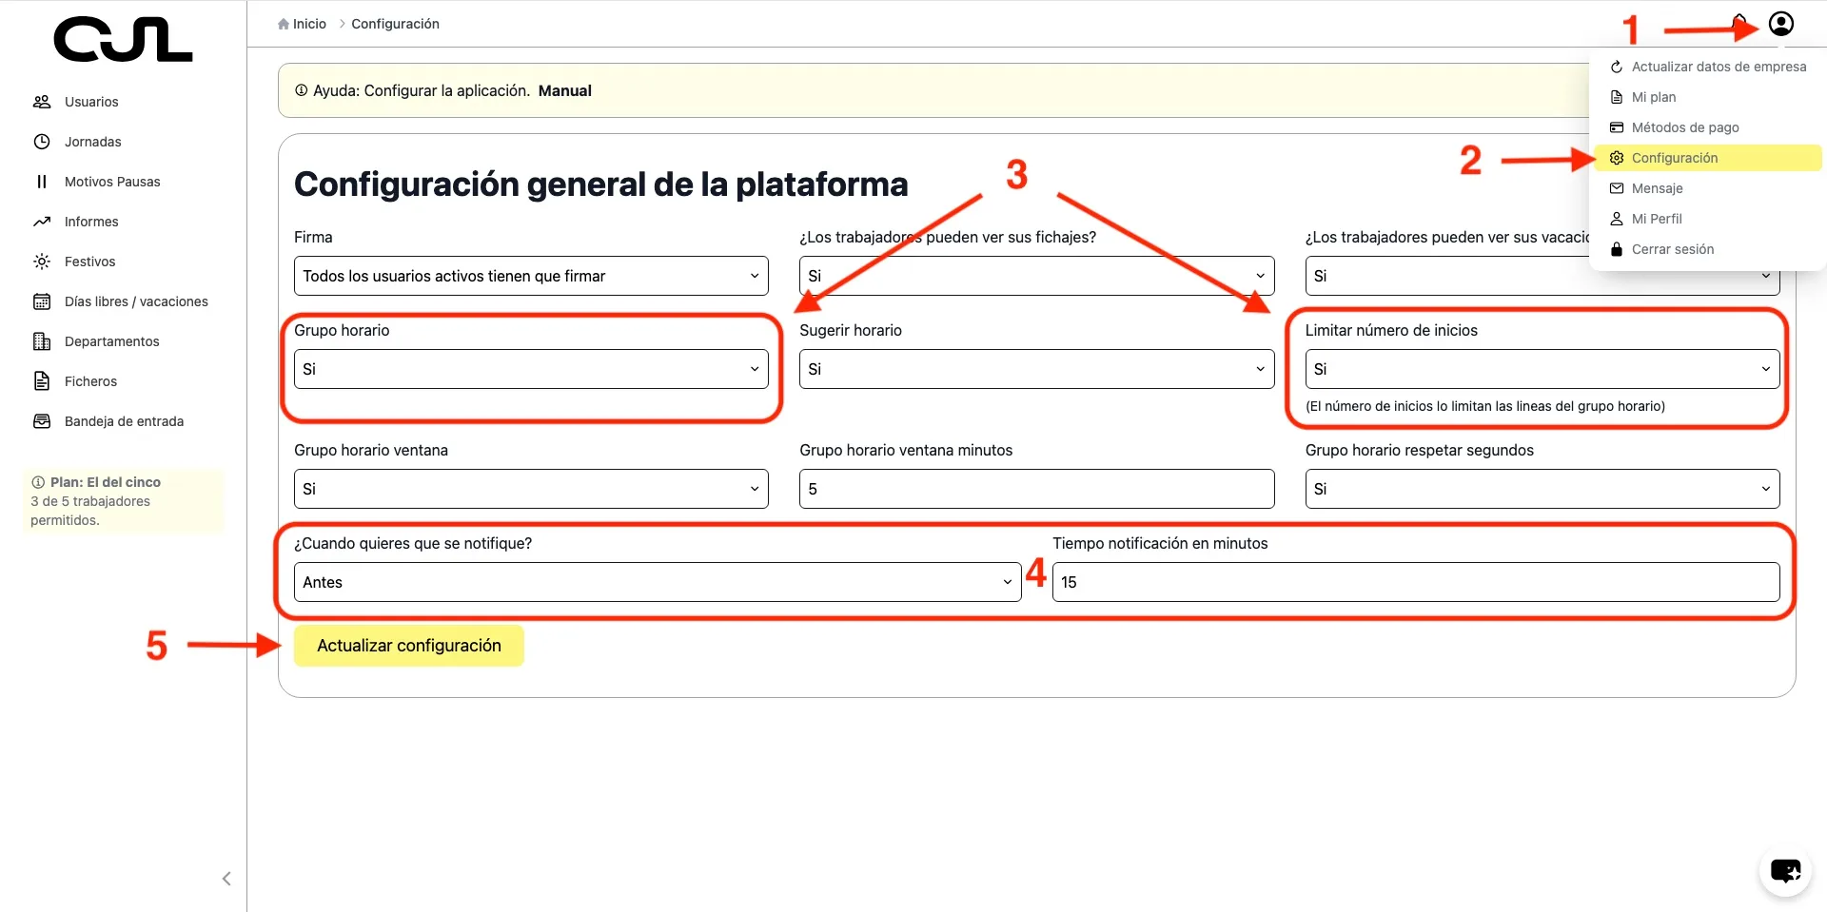Click the Días libres calendar icon
The width and height of the screenshot is (1827, 912).
pyautogui.click(x=42, y=301)
